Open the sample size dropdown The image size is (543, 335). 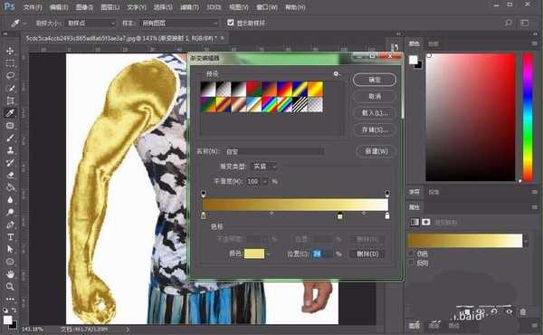(90, 24)
